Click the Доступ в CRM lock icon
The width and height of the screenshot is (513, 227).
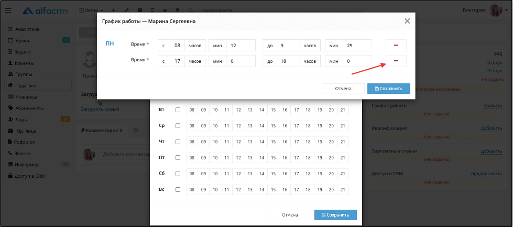tap(10, 176)
